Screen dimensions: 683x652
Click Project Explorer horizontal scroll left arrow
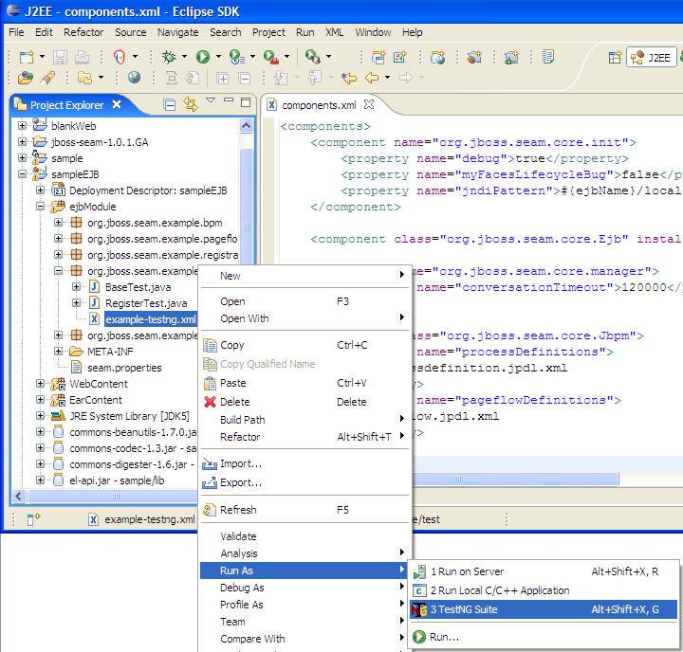click(x=18, y=496)
